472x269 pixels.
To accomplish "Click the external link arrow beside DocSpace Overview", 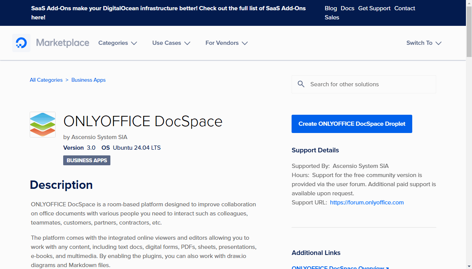I will (x=388, y=267).
